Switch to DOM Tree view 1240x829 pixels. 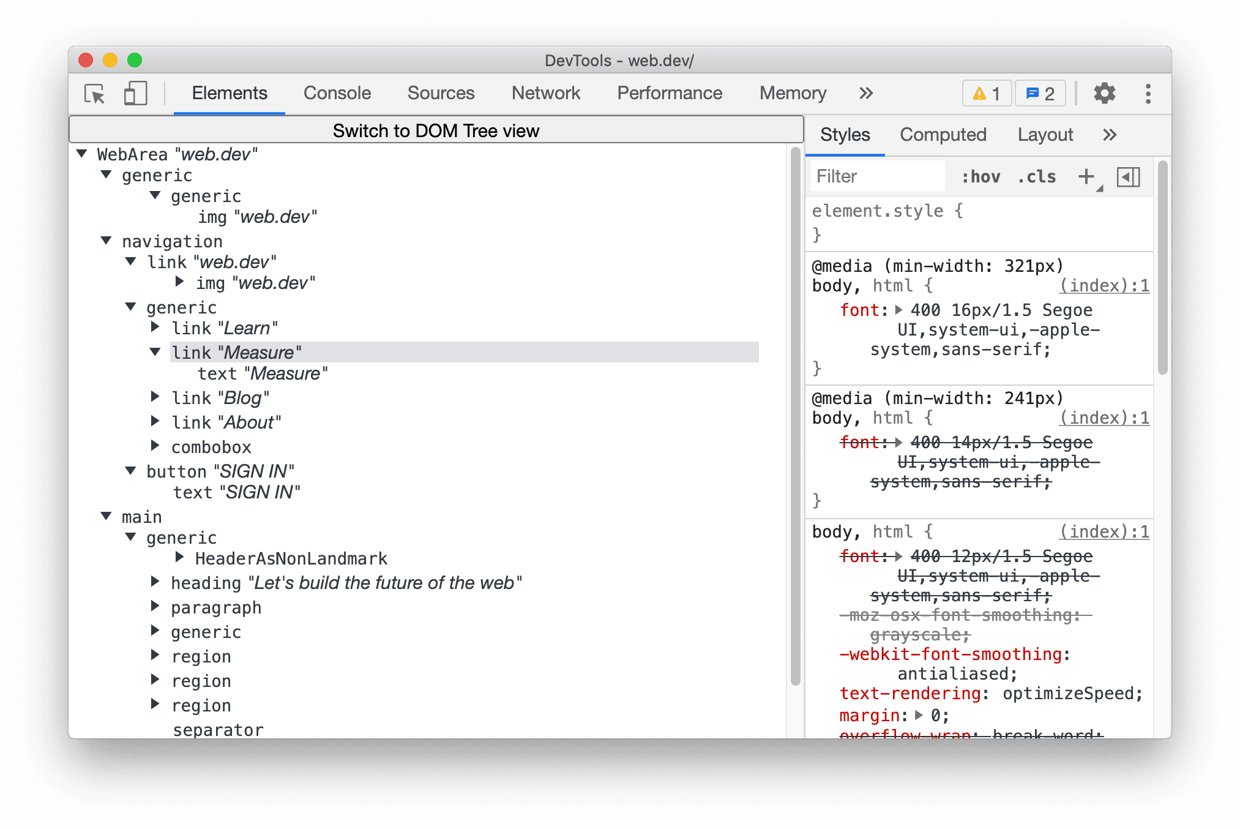436,130
